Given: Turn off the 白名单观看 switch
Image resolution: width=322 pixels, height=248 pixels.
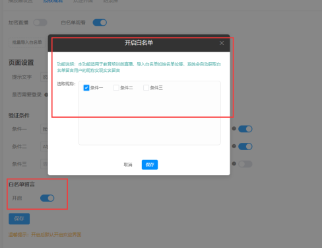Looking at the screenshot, I should (x=100, y=22).
